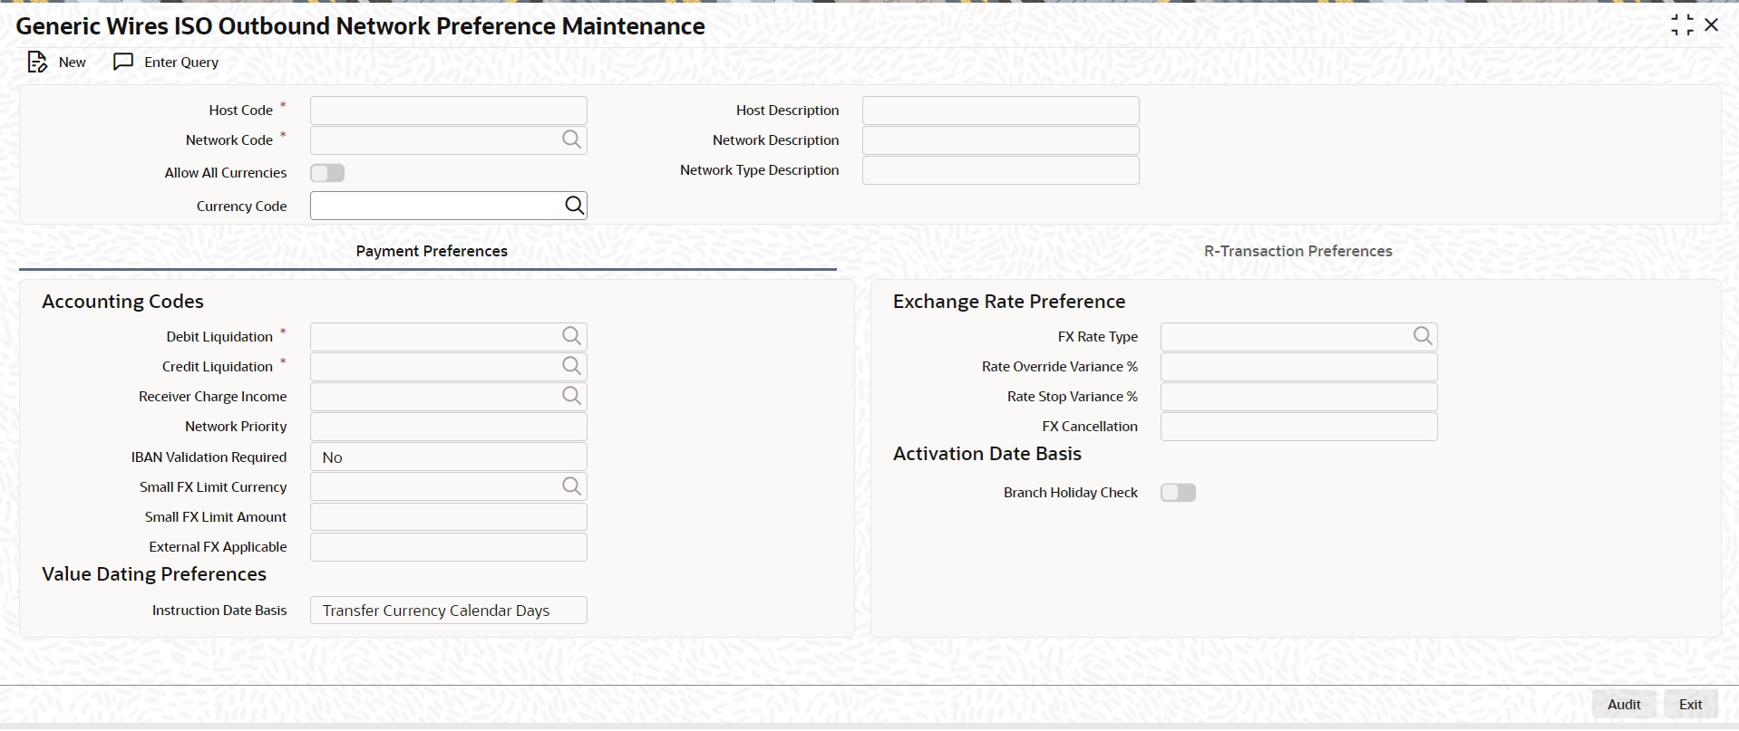The height and width of the screenshot is (731, 1739).
Task: Open the FX Rate Type search lookup
Action: pos(1423,336)
